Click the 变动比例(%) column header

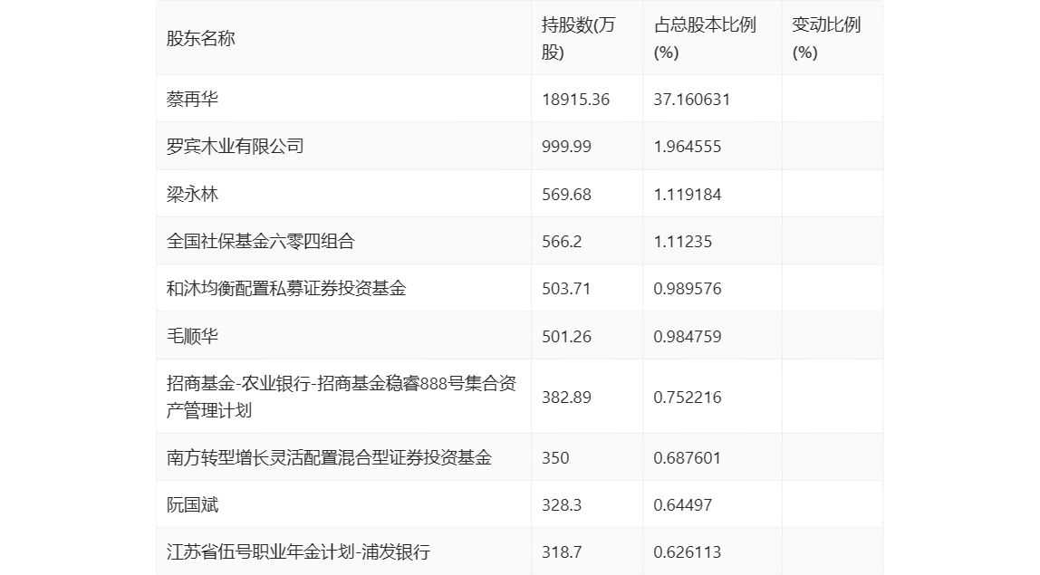point(826,38)
